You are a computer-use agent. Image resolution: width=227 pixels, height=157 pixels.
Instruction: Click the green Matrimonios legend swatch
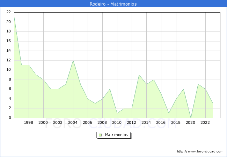(100, 135)
